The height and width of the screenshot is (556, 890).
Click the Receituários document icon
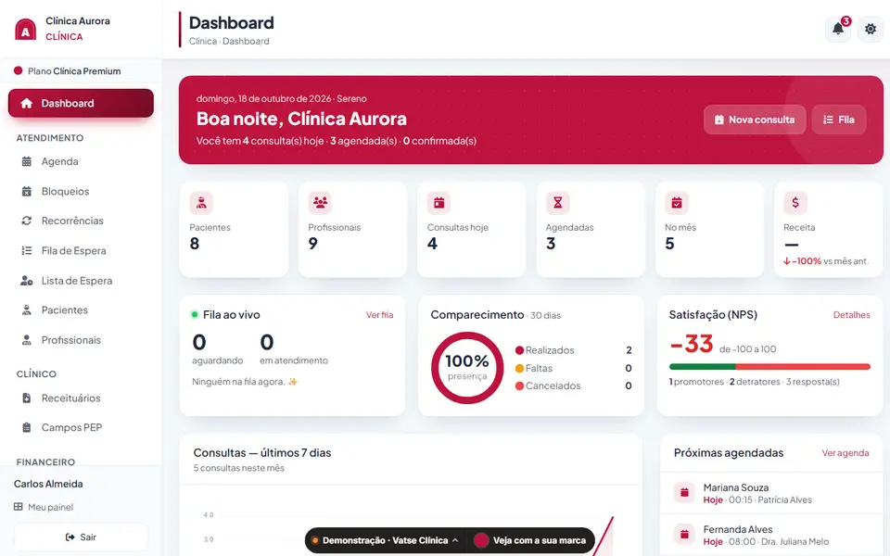pos(27,398)
